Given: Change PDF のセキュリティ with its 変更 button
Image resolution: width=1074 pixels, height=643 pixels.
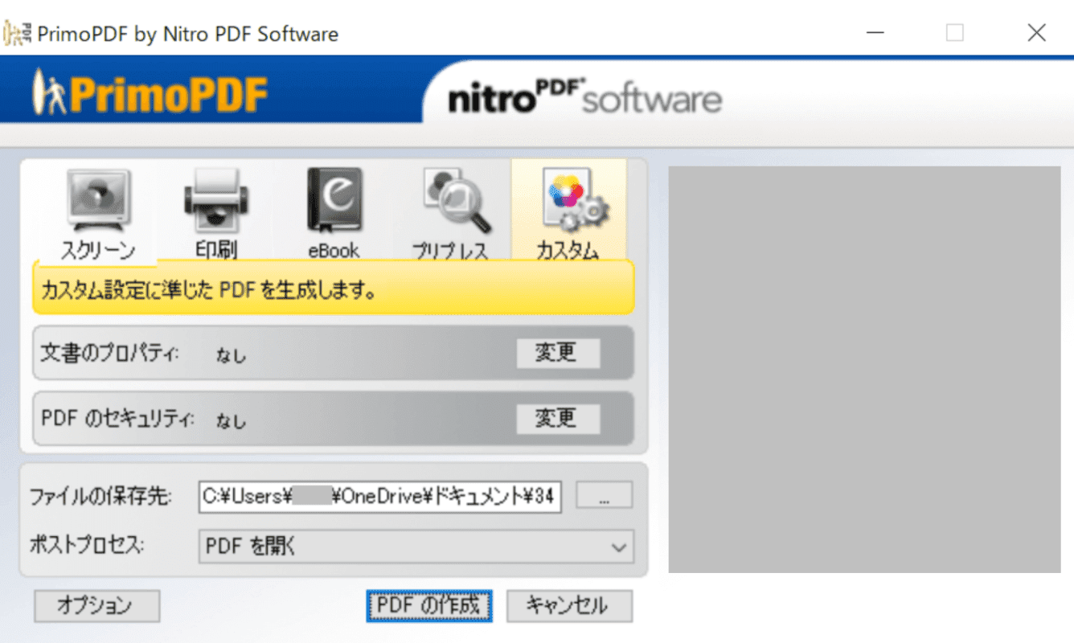Looking at the screenshot, I should click(x=558, y=419).
